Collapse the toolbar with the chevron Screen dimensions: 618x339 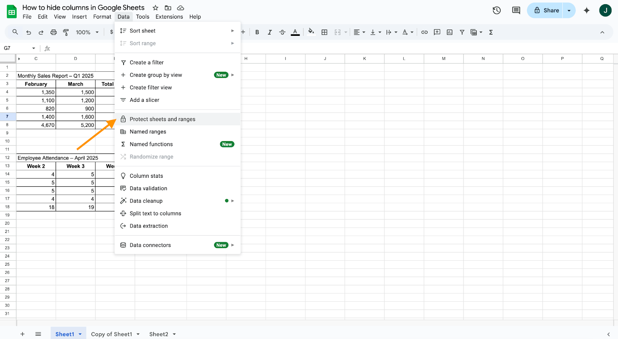pos(602,32)
